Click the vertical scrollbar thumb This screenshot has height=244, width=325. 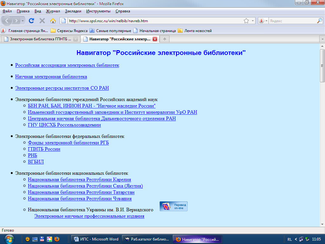coord(322,65)
